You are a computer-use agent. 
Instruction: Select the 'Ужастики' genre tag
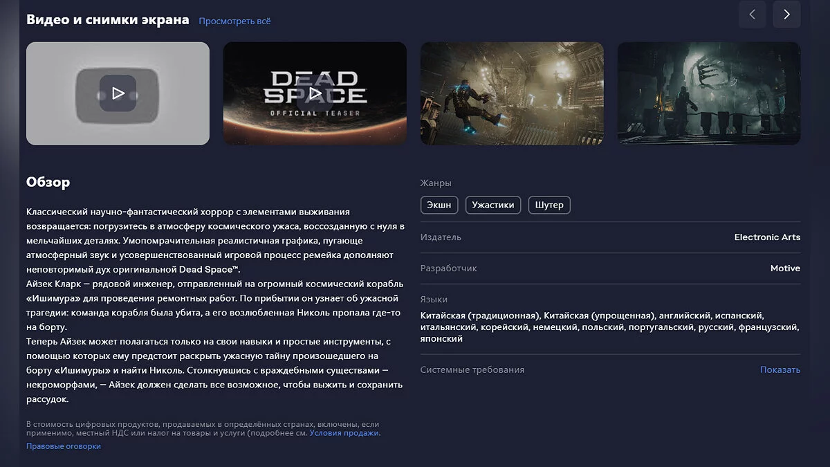click(x=493, y=205)
